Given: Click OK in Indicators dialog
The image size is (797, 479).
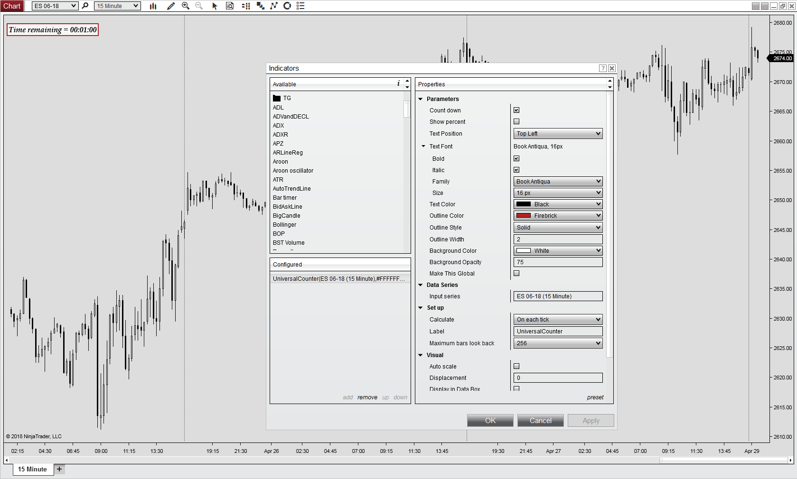Looking at the screenshot, I should (x=490, y=421).
